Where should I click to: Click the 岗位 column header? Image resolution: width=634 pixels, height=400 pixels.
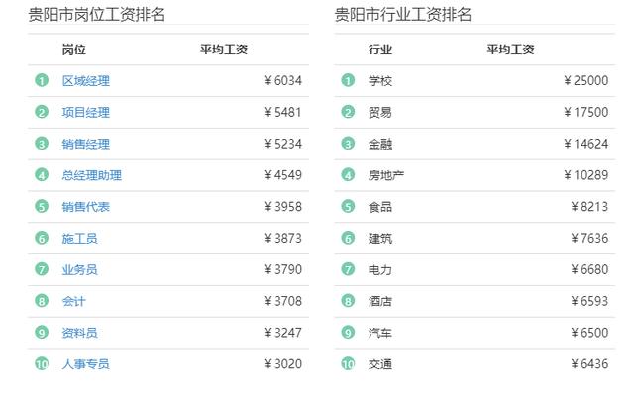(73, 50)
